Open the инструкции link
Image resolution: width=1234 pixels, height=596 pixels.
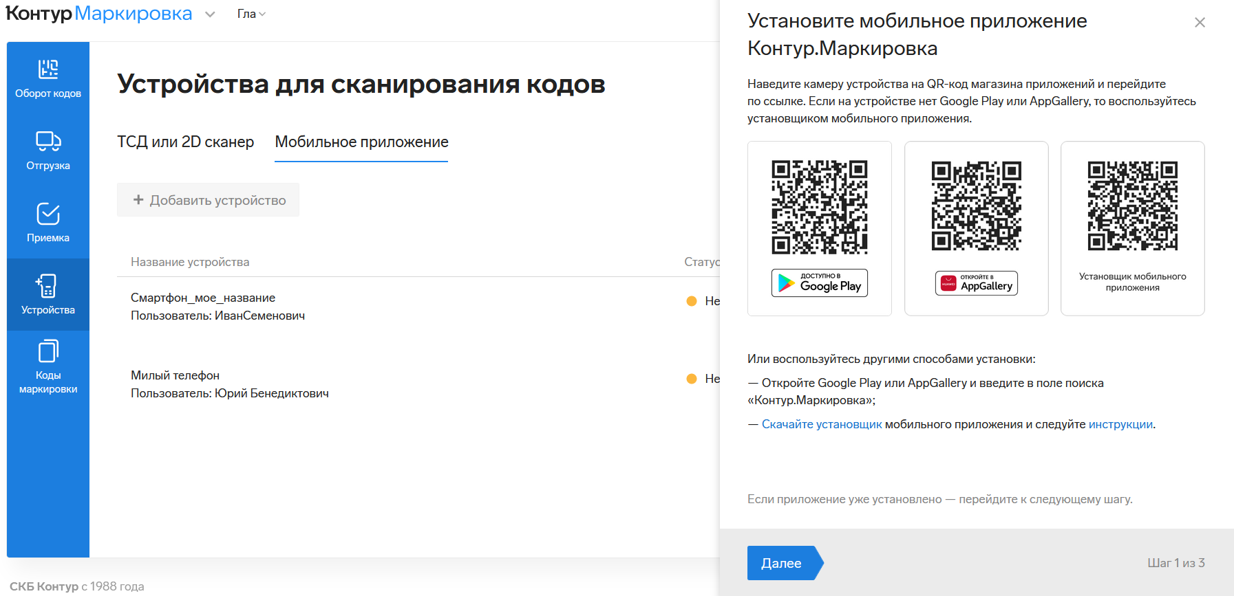tap(1120, 424)
